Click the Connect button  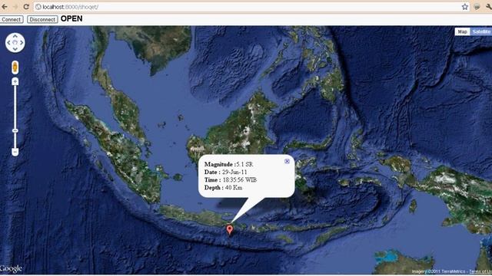point(12,19)
